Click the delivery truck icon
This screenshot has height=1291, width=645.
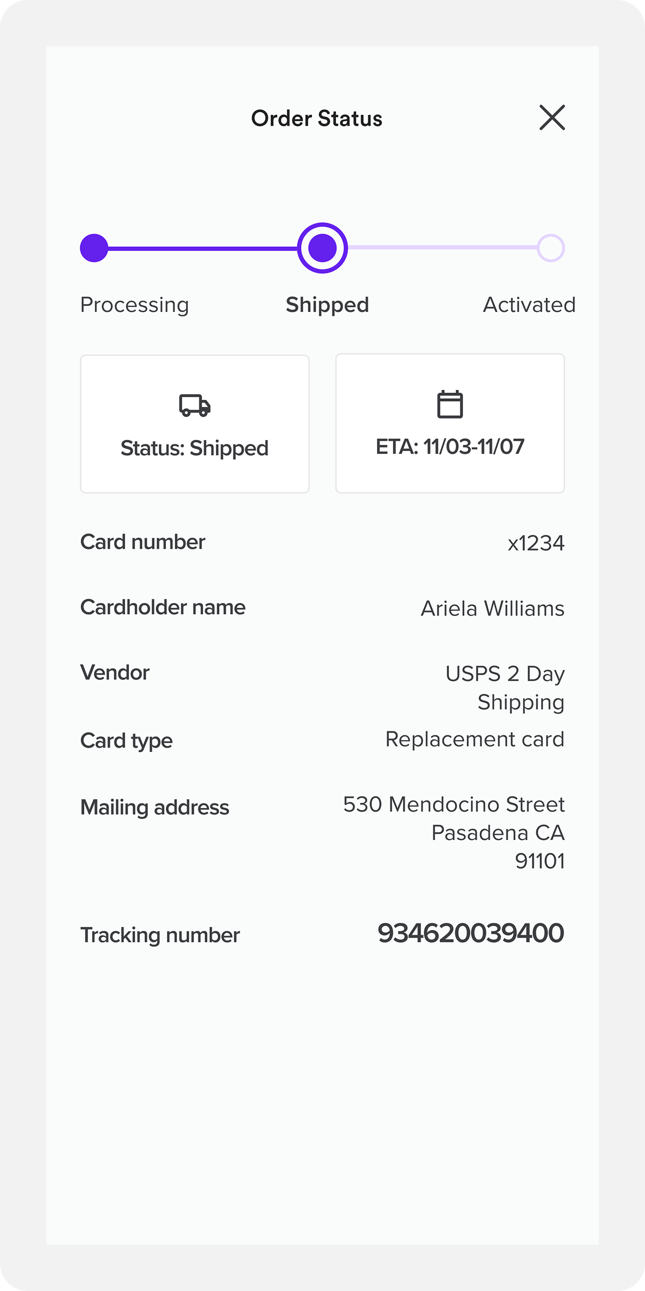[x=195, y=405]
